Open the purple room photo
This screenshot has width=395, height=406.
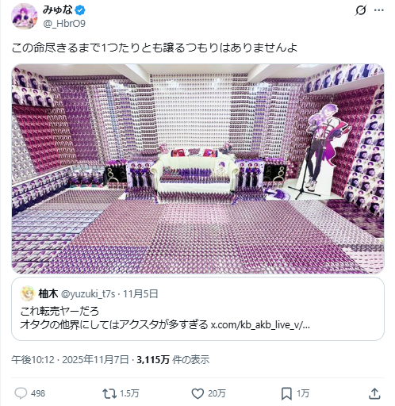coord(197,169)
